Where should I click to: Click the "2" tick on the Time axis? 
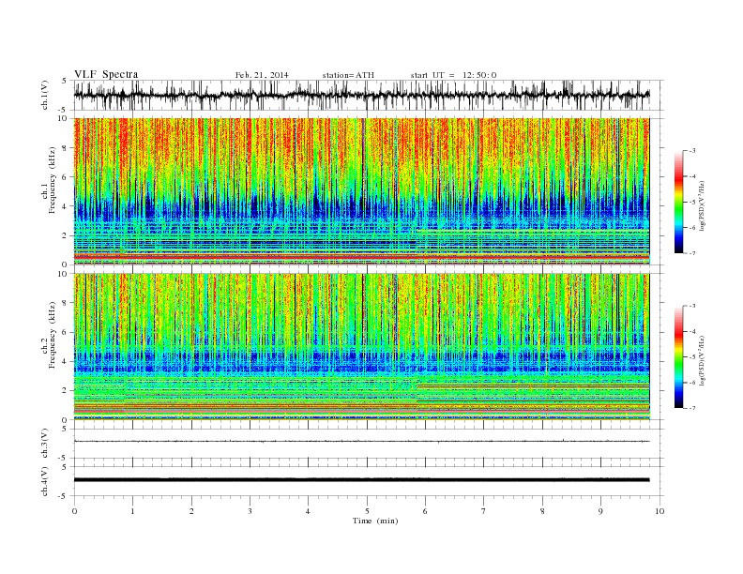pyautogui.click(x=191, y=511)
